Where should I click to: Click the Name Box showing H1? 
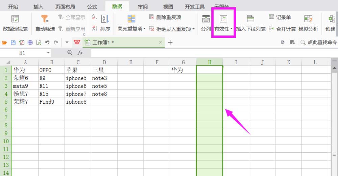coord(22,53)
